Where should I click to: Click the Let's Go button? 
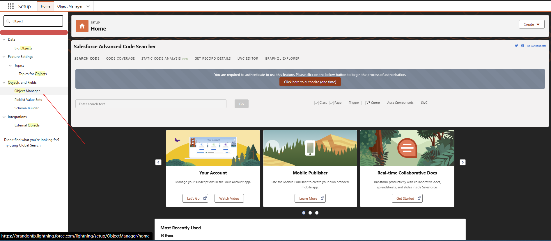pos(195,198)
